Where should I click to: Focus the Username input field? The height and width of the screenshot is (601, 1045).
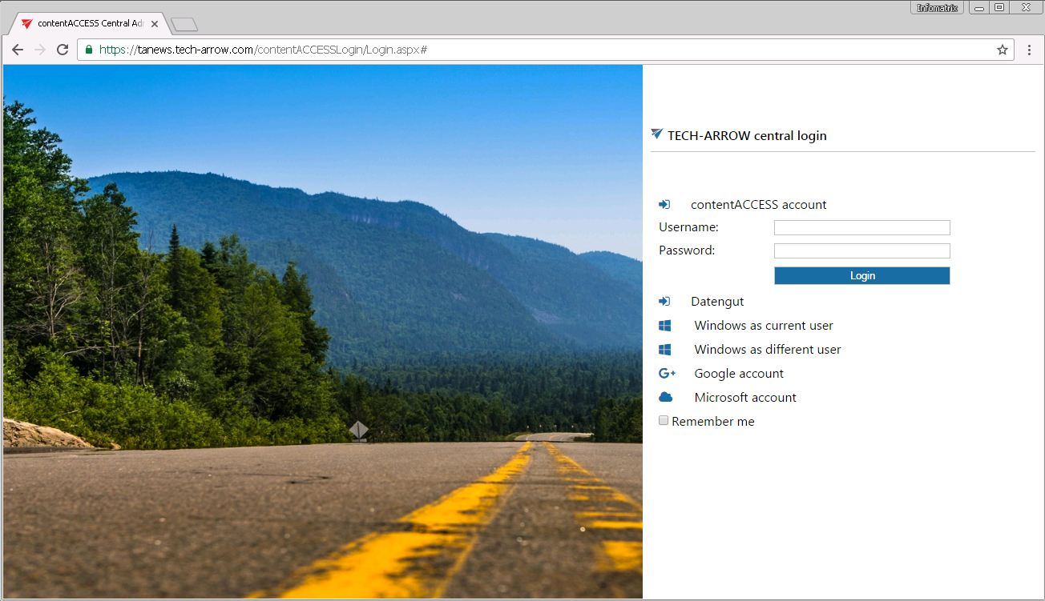click(862, 228)
